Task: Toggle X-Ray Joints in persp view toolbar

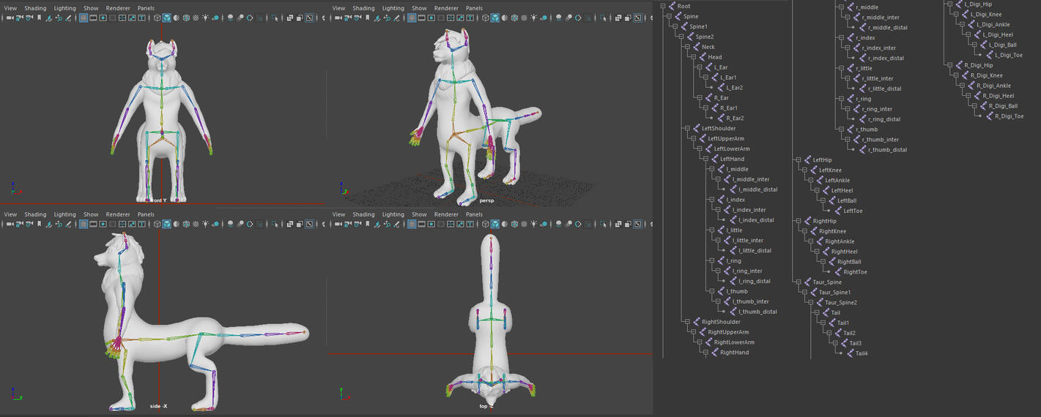Action: [637, 18]
